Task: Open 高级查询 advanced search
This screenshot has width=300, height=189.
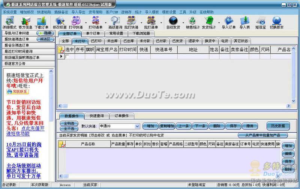Action: [x=115, y=23]
